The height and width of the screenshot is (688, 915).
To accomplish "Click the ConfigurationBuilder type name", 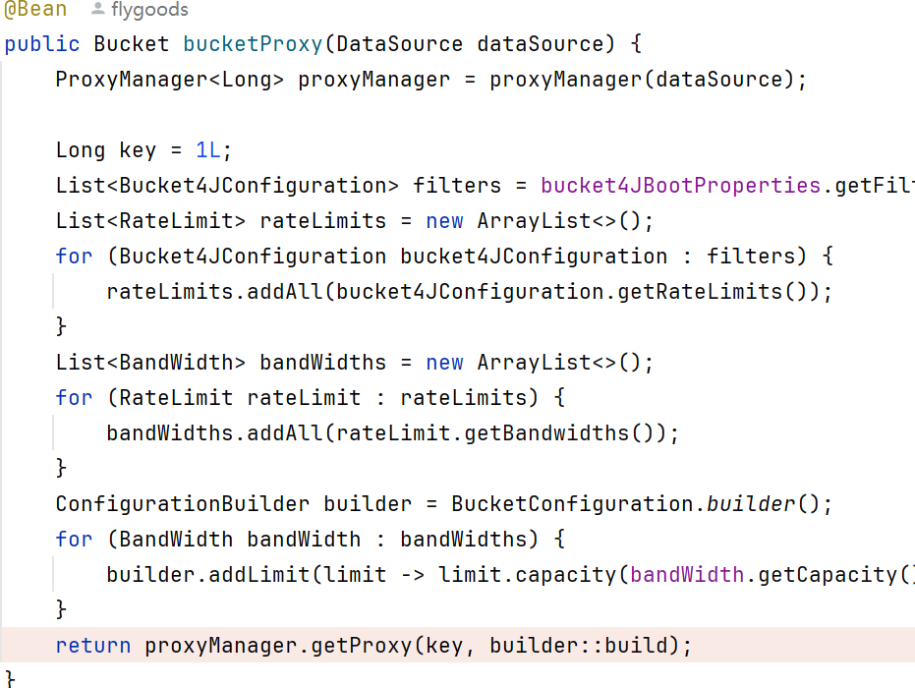I will 183,504.
